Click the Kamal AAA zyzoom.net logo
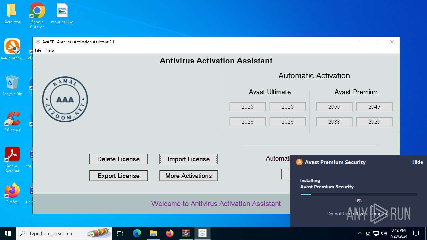 click(x=65, y=99)
